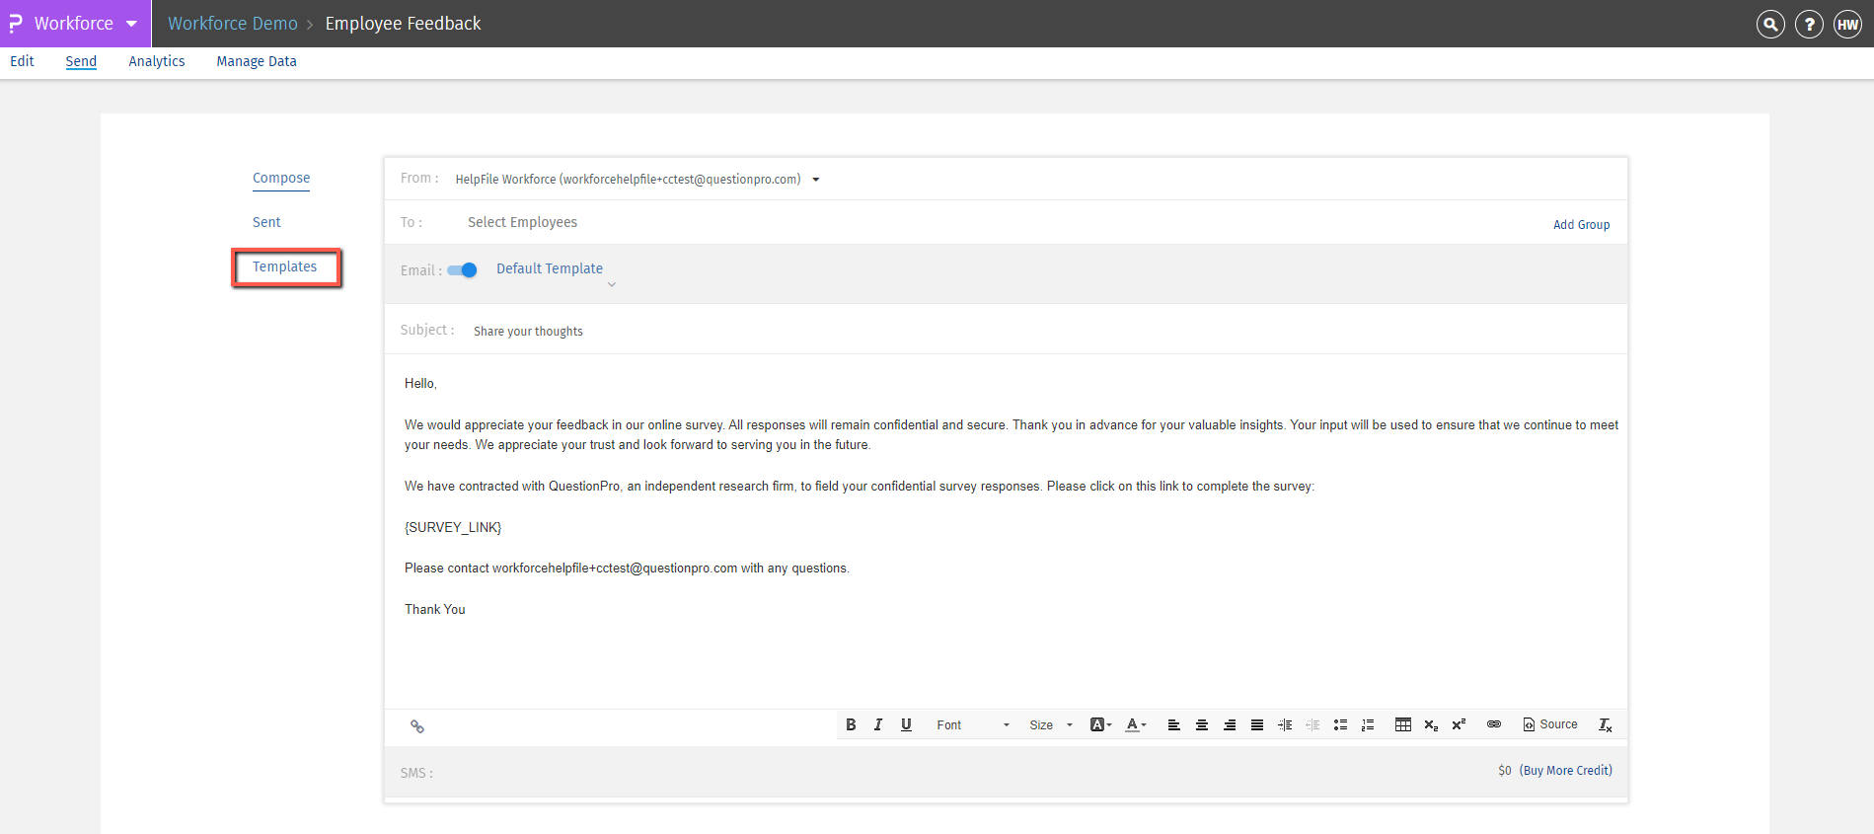Apply subscript formatting
The image size is (1874, 834).
point(1431,724)
